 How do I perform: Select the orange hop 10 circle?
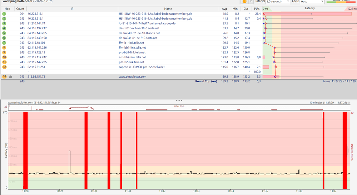(4, 57)
